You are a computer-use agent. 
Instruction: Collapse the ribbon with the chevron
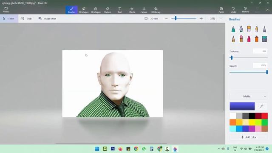click(x=268, y=10)
